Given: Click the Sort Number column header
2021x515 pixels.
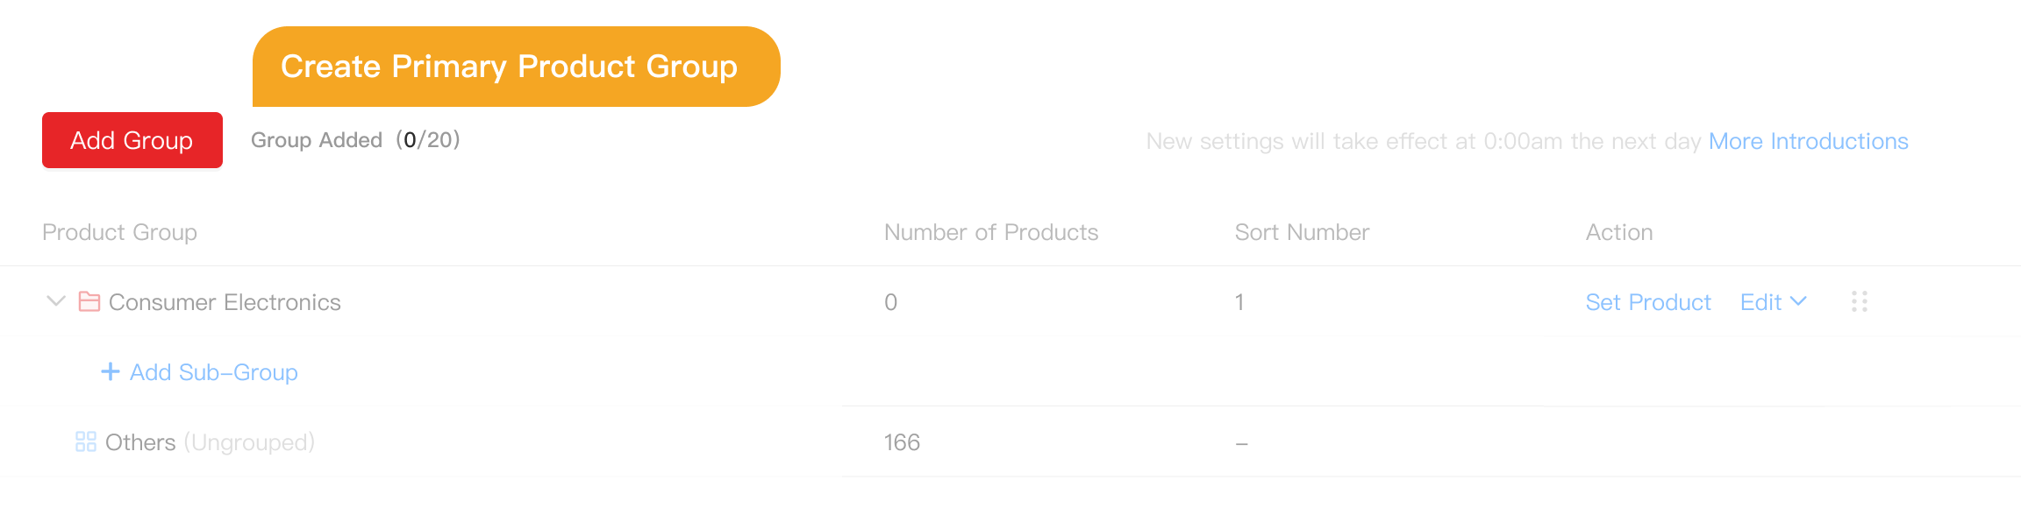Looking at the screenshot, I should tap(1302, 232).
